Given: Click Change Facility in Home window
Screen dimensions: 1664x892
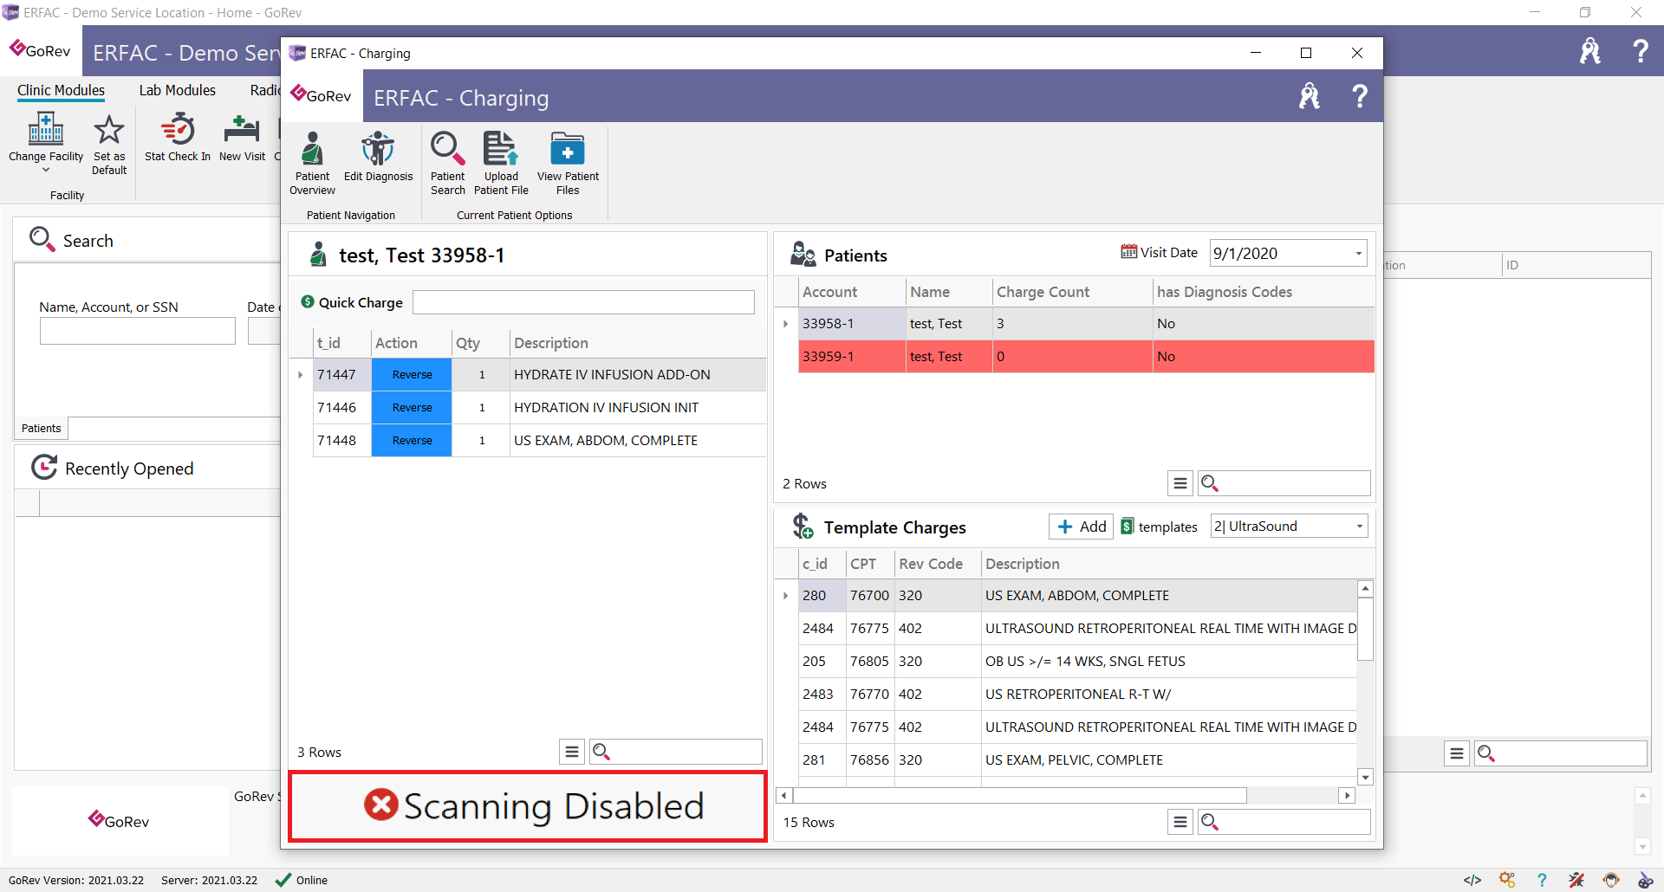Looking at the screenshot, I should [x=46, y=138].
